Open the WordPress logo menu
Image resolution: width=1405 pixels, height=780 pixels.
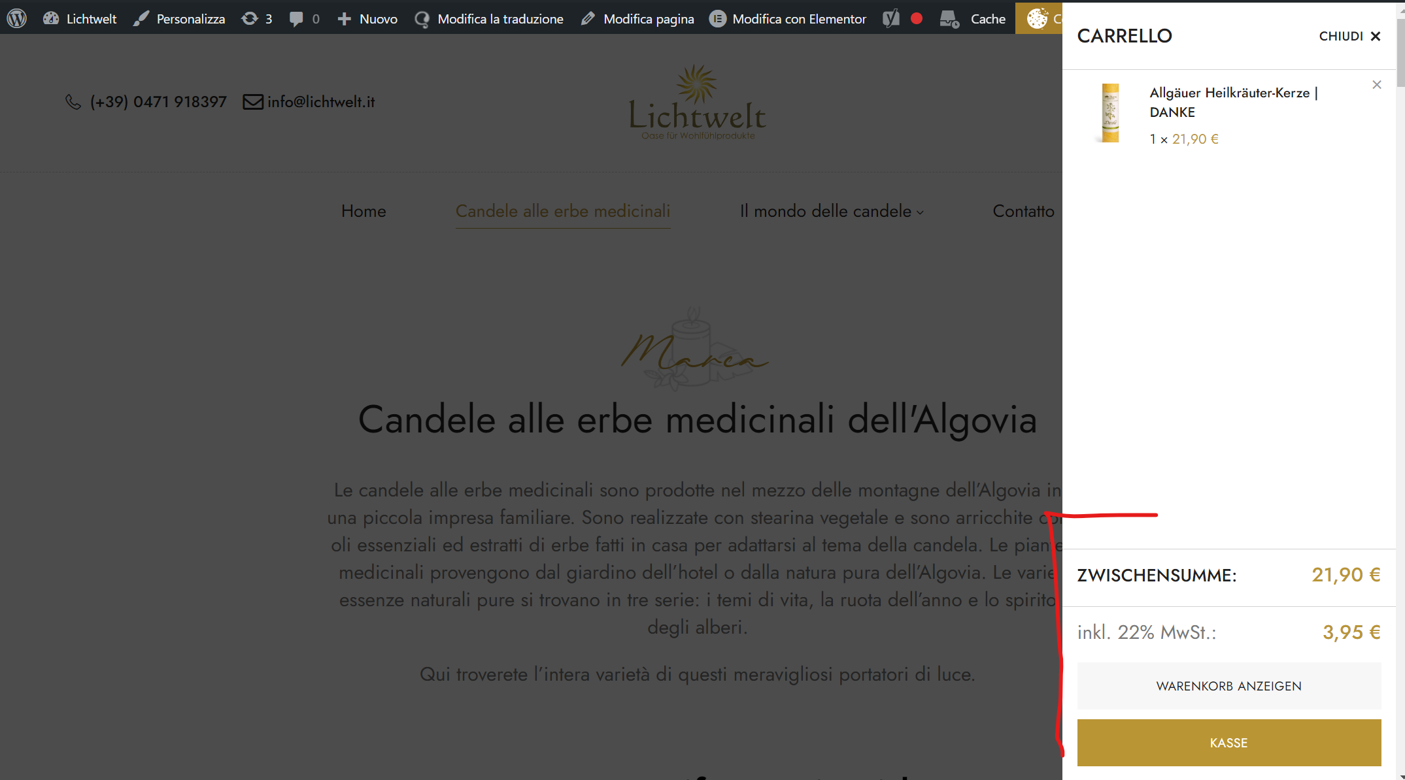tap(17, 18)
